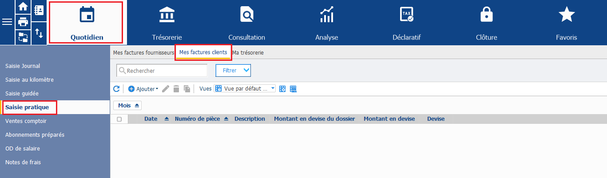
Task: Click the pencil edit icon
Action: (x=166, y=89)
